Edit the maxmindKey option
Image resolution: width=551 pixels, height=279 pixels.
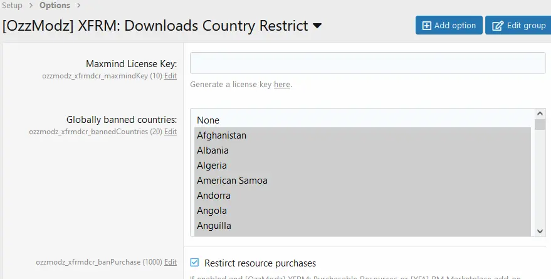(171, 76)
